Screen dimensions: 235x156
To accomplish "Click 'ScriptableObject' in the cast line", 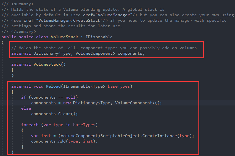I will point(120,136).
